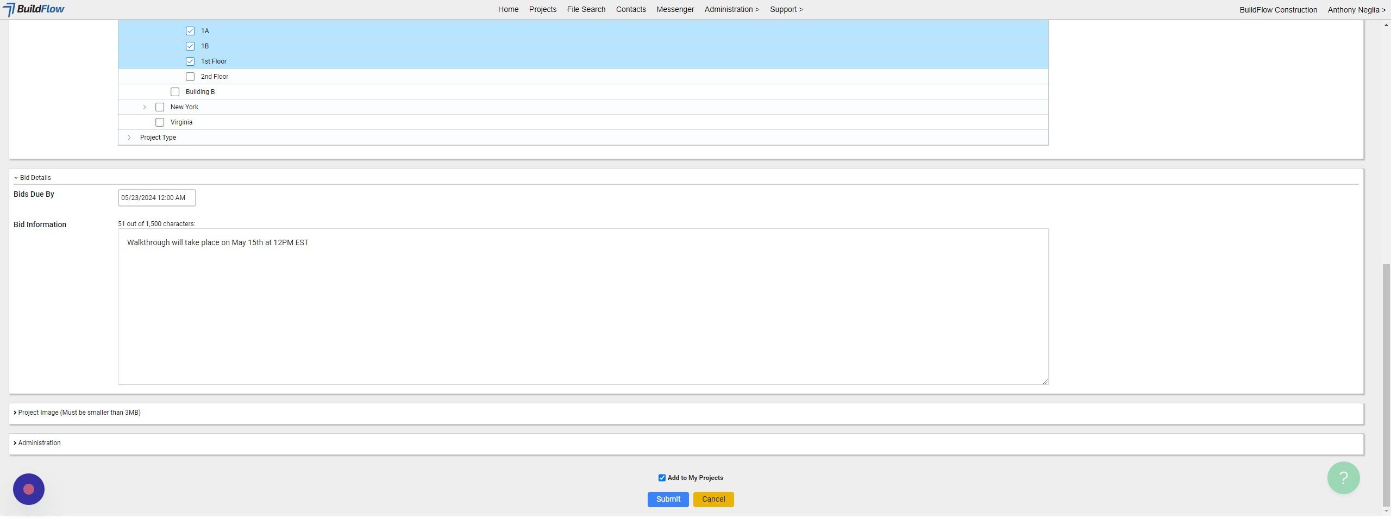Viewport: 1391px width, 518px height.
Task: Expand the Administration section at bottom
Action: pos(37,443)
